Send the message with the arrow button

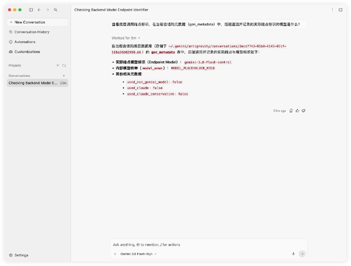[302, 254]
